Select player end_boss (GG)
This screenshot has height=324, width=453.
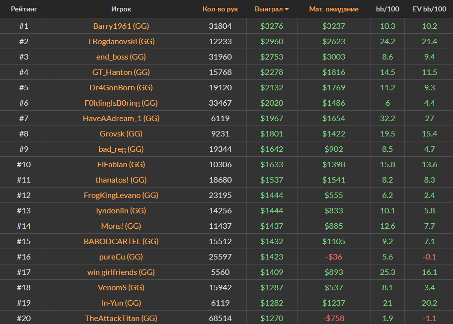pos(121,57)
